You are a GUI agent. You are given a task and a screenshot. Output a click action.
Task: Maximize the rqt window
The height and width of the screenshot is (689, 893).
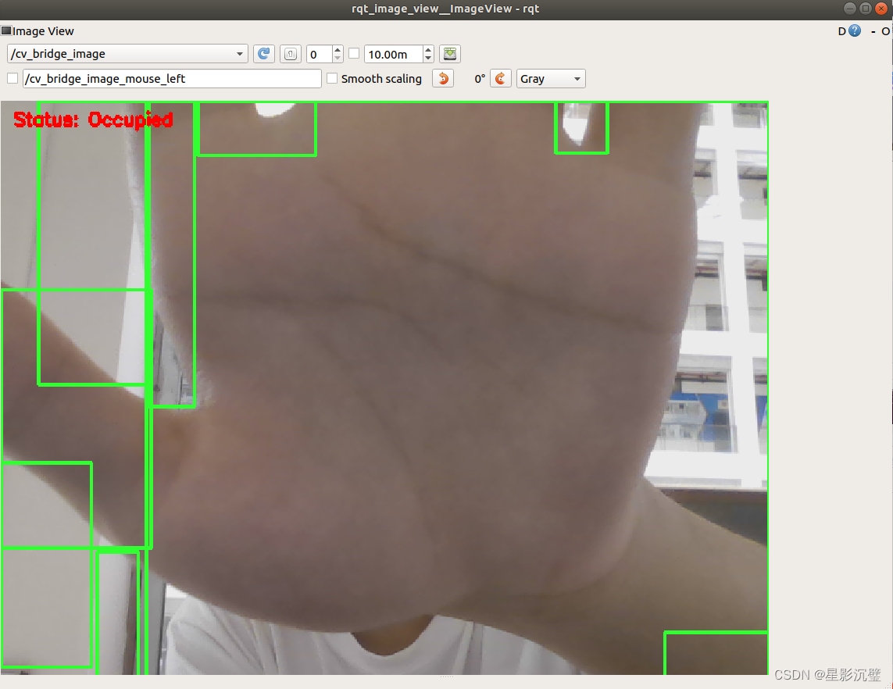point(865,9)
